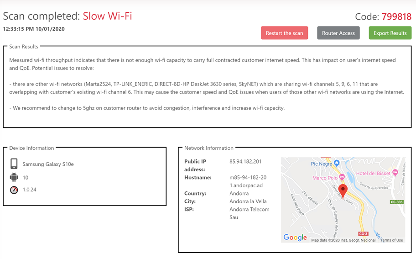Select the Hotel del Bisset marker
The image size is (416, 259).
click(x=395, y=173)
